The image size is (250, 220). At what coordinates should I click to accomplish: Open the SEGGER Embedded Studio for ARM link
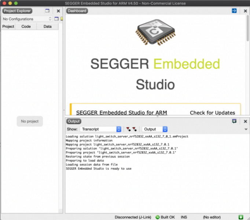pyautogui.click(x=121, y=113)
